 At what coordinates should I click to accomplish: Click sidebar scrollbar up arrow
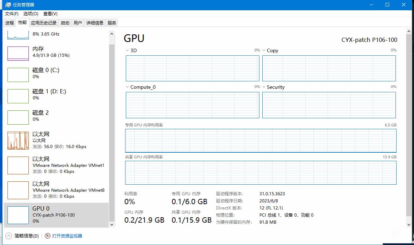[112, 34]
